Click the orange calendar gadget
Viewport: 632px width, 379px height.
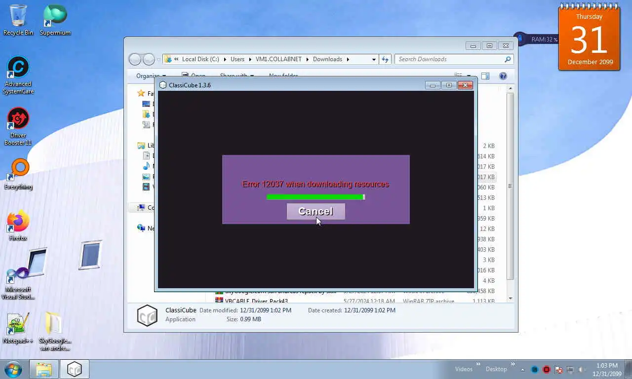point(589,38)
